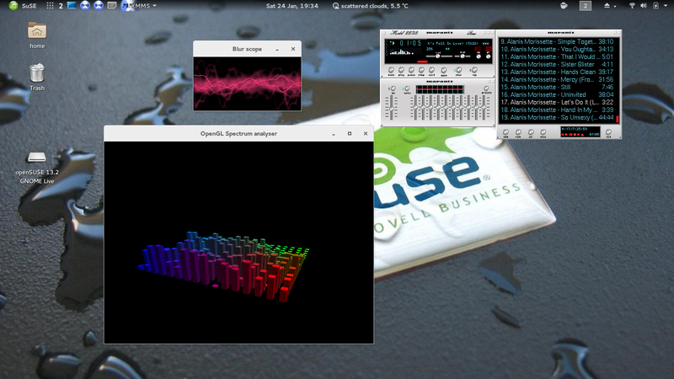Click the equalizer response graph display

click(x=440, y=89)
